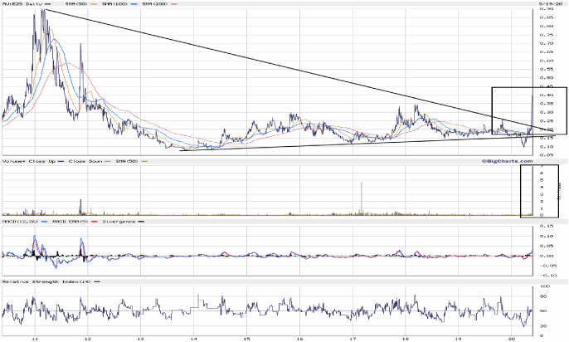Viewport: 569px width, 342px height.
Task: Click the volume spike rectangle at far right
Action: click(x=530, y=191)
